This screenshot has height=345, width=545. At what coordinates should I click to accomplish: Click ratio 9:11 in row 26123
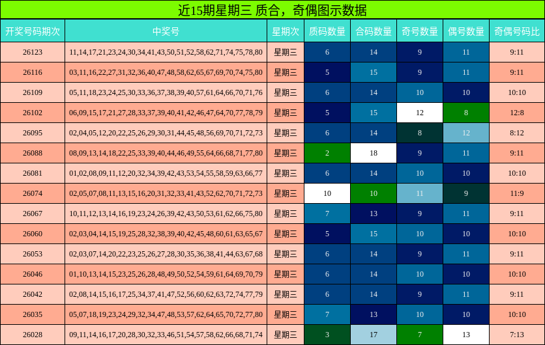point(517,52)
